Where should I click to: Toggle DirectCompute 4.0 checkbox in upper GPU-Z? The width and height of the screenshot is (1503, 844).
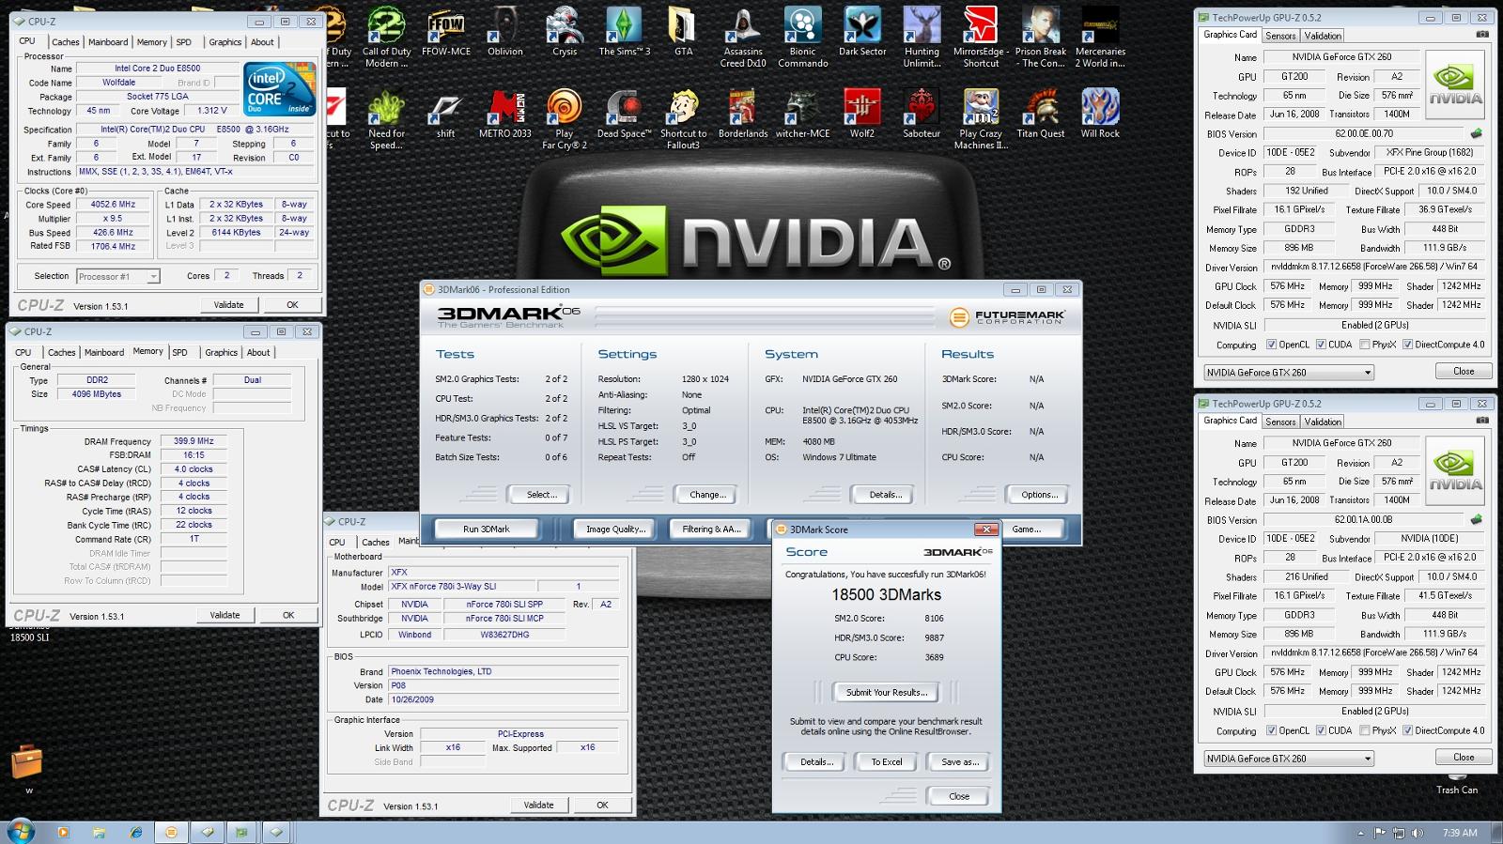click(x=1407, y=345)
